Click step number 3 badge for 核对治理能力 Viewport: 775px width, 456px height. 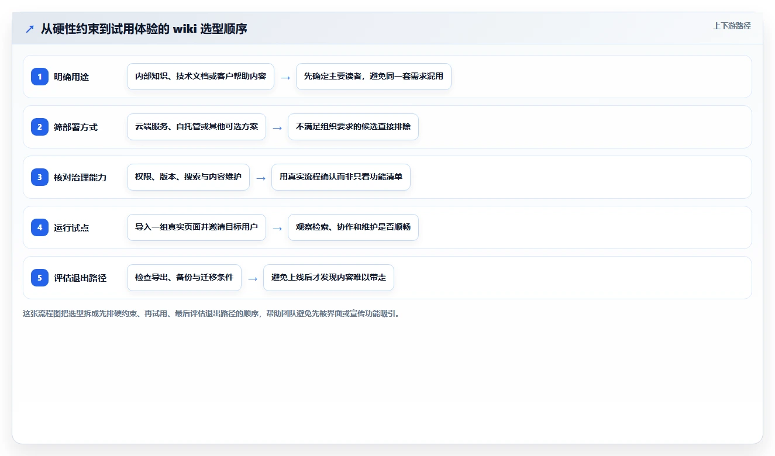[40, 177]
